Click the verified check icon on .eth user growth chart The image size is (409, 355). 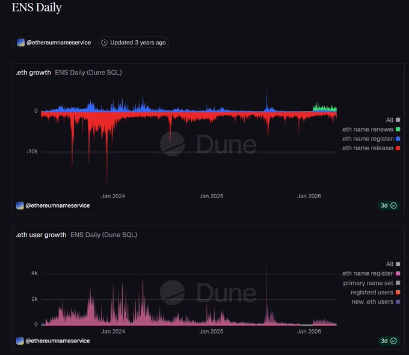coord(393,341)
